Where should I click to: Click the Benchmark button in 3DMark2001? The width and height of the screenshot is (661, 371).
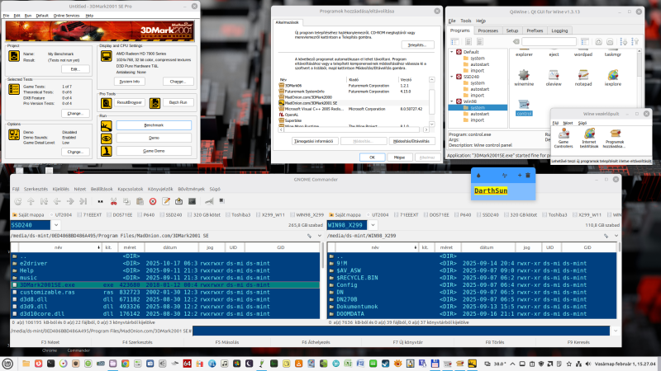click(154, 125)
